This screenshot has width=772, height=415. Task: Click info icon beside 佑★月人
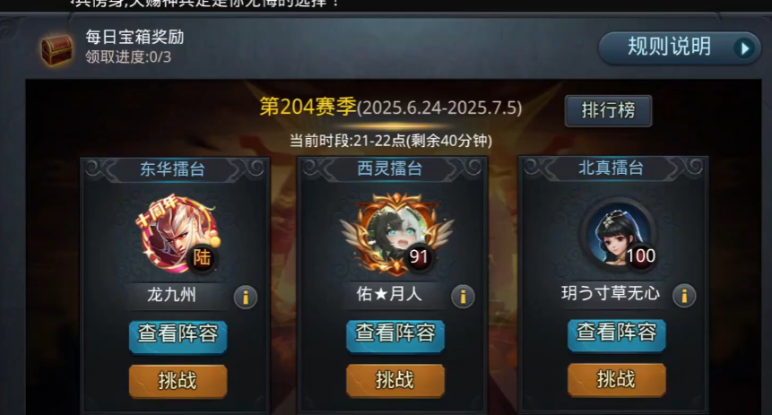463,296
